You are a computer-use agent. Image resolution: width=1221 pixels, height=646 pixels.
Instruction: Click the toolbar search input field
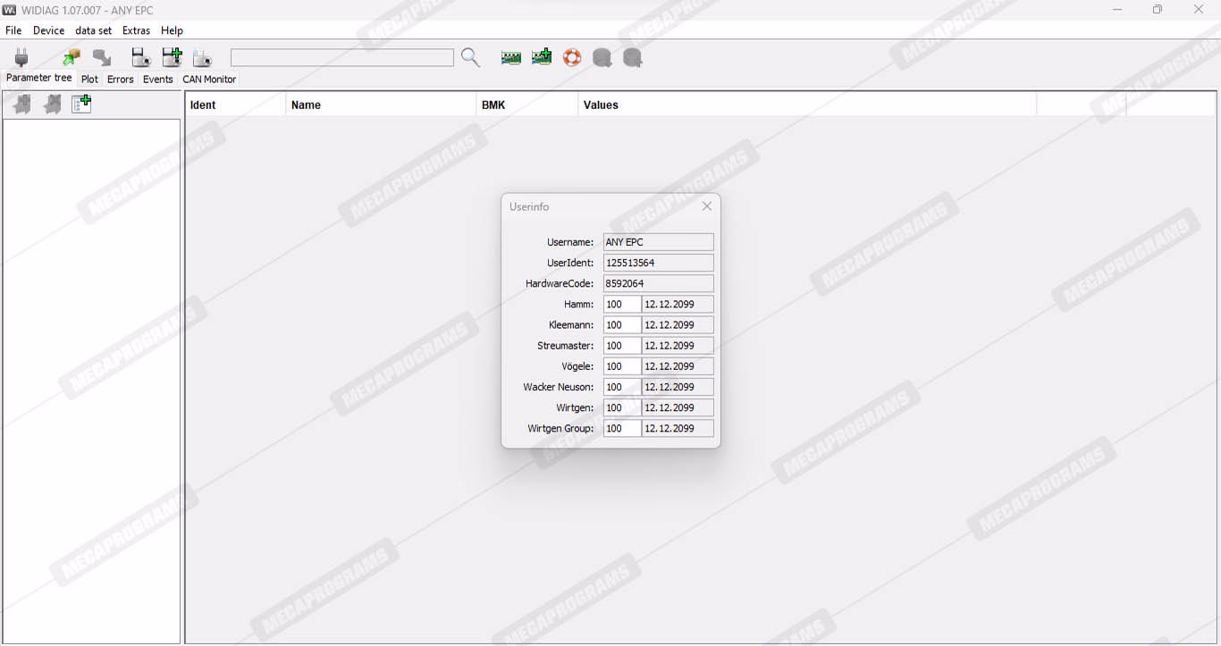coord(341,58)
